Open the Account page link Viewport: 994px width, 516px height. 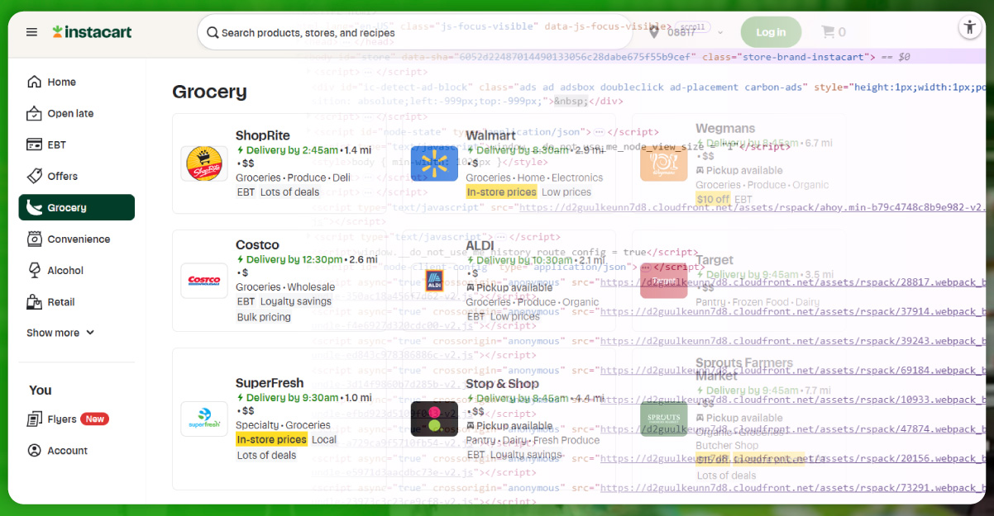click(67, 451)
